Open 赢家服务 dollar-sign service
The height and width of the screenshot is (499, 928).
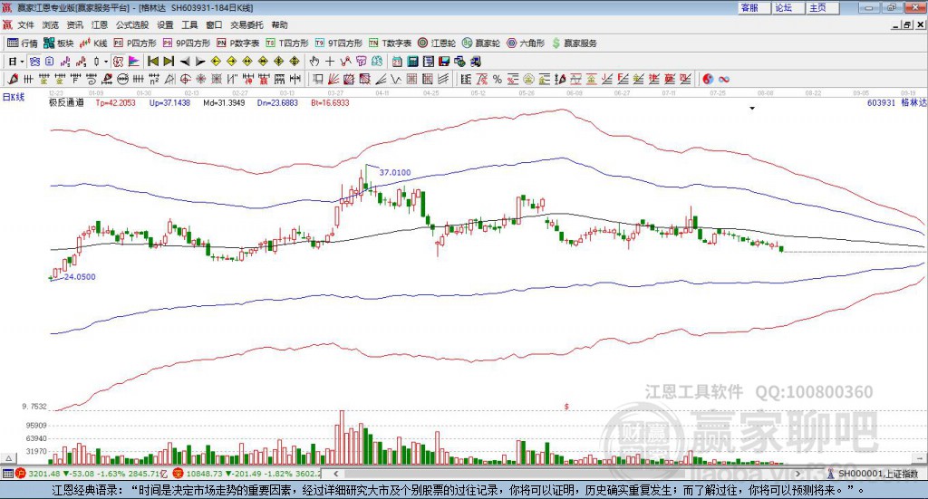pyautogui.click(x=574, y=43)
